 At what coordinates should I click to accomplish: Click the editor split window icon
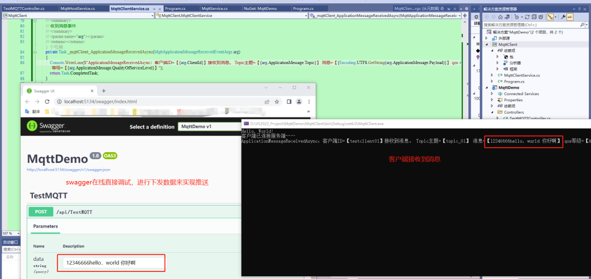coord(465,15)
